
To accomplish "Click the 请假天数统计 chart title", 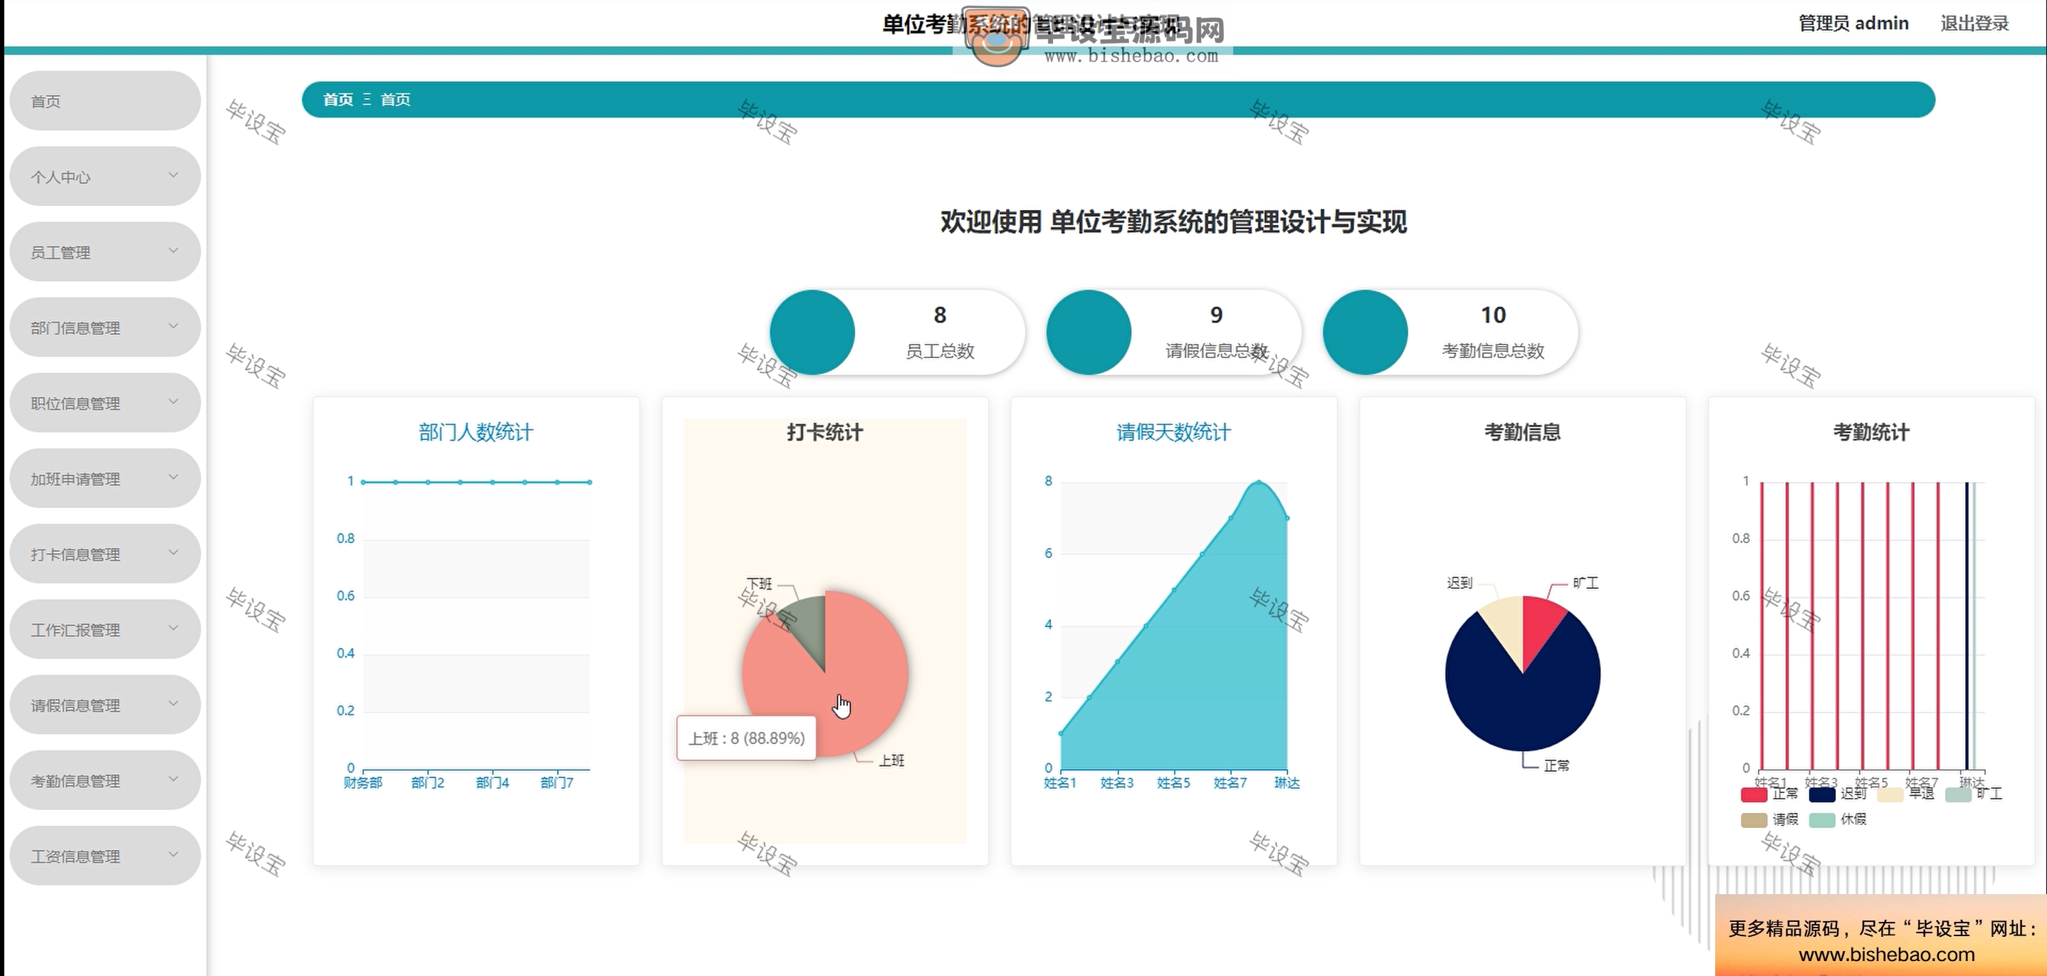I will coord(1173,432).
